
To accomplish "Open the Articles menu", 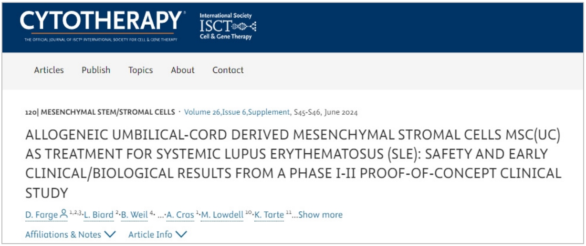I will 49,70.
